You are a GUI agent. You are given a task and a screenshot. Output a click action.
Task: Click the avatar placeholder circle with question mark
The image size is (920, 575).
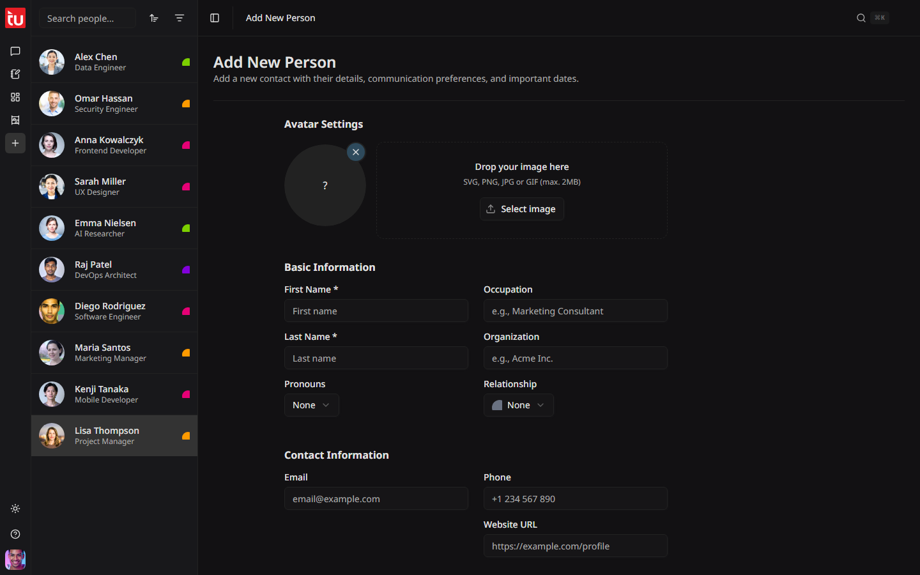[x=325, y=185]
